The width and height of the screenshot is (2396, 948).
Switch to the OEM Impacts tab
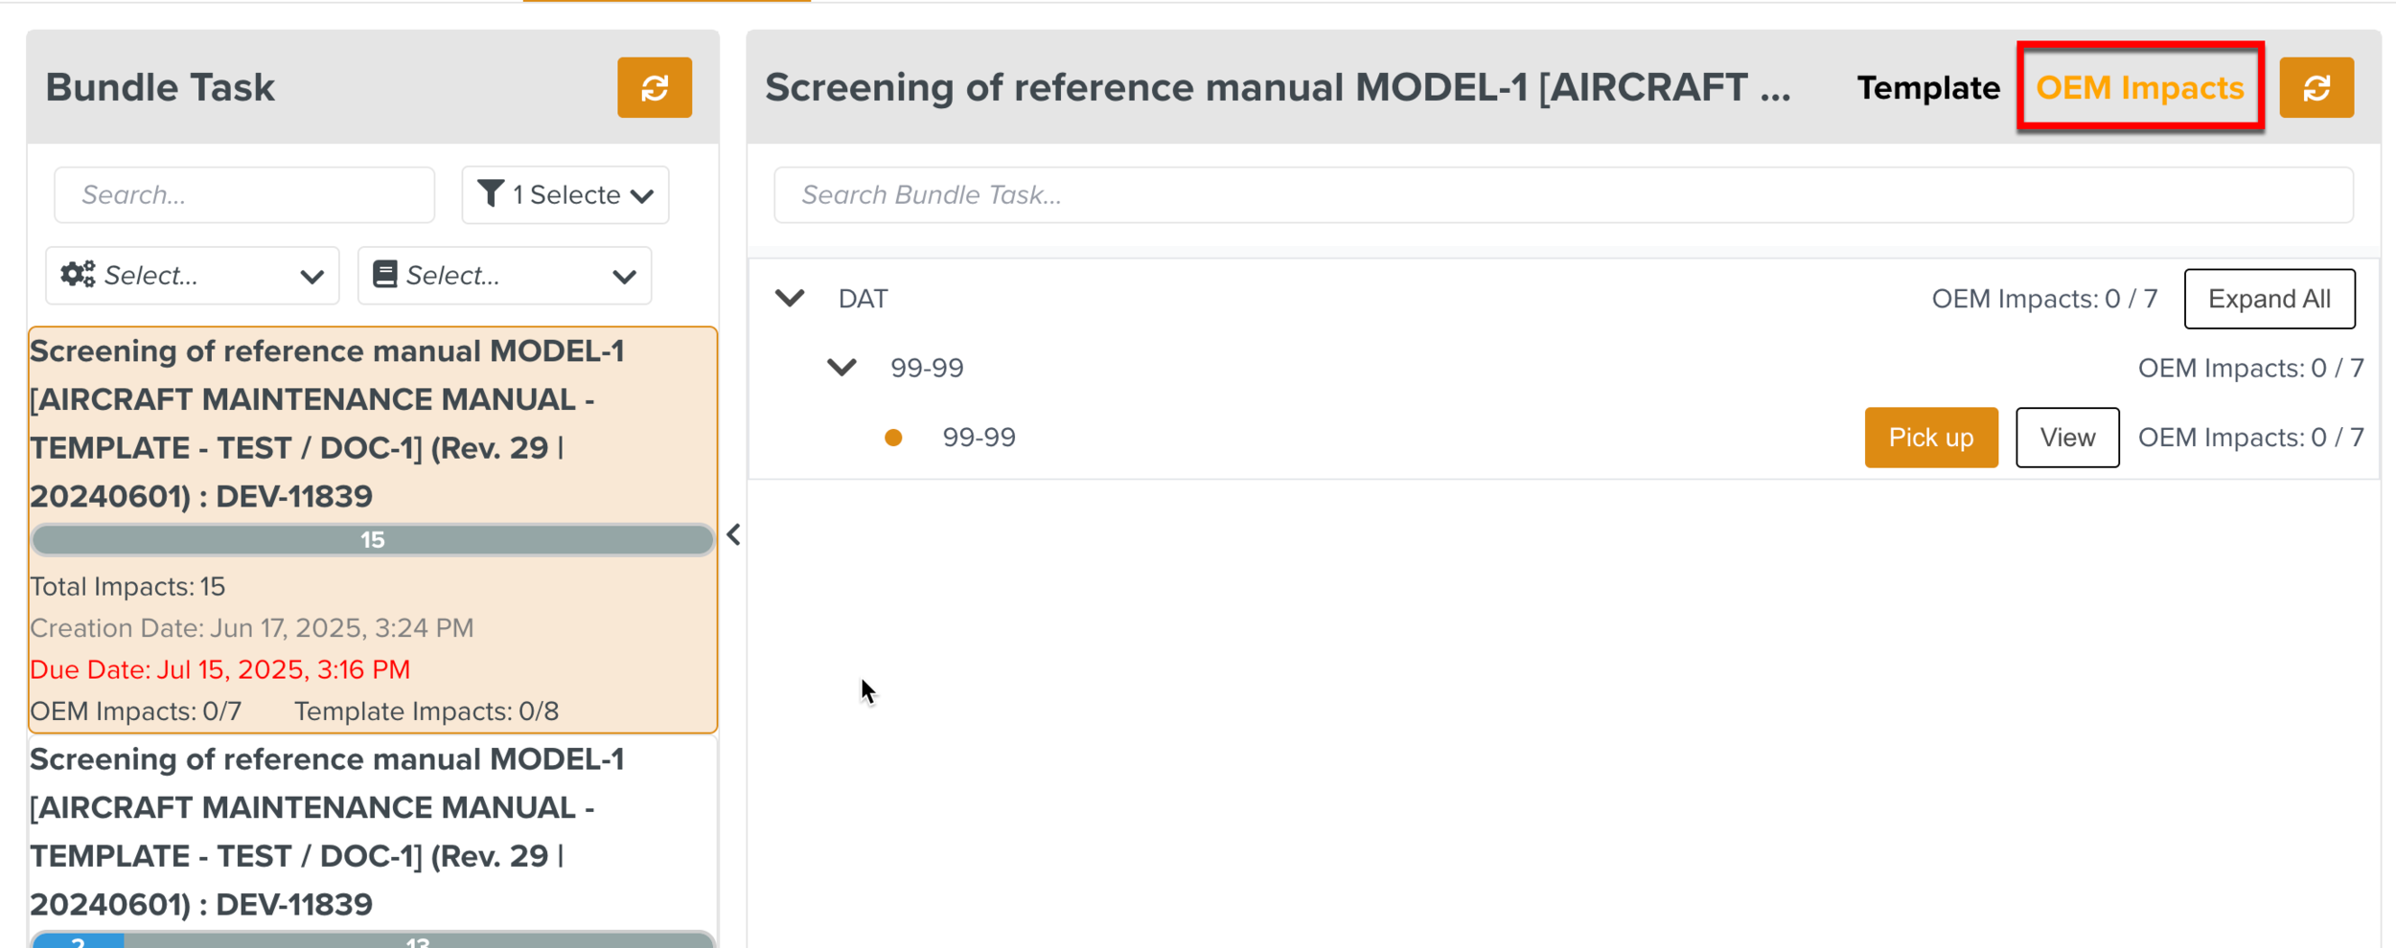tap(2141, 87)
